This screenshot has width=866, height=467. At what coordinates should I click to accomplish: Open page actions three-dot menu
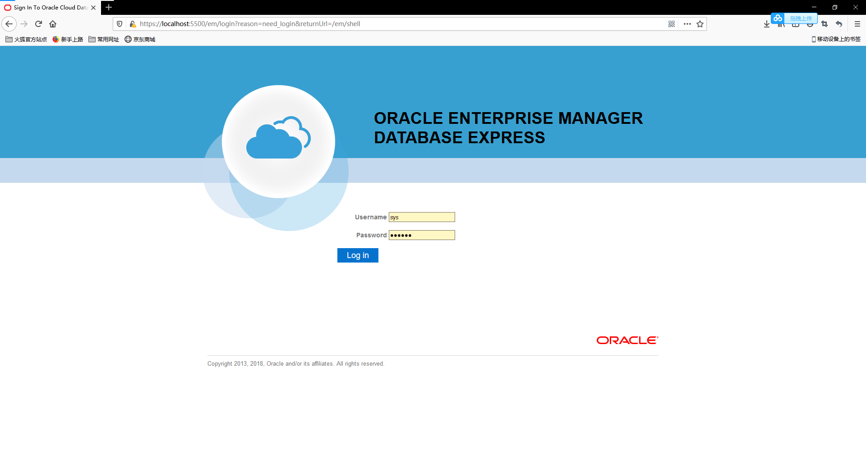(x=687, y=24)
